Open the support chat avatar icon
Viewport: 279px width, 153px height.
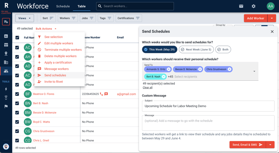(6, 147)
